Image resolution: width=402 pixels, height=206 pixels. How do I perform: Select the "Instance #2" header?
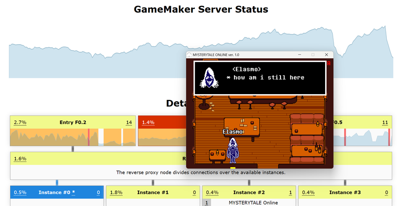pos(249,193)
